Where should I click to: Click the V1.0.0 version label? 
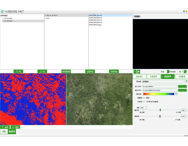click(186, 135)
